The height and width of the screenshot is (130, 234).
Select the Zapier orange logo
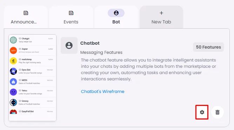[13, 50]
